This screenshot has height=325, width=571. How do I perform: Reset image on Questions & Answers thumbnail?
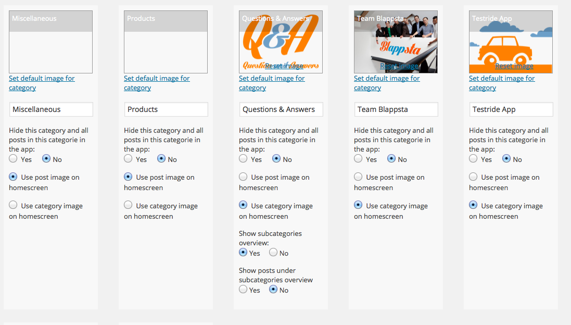tap(284, 66)
